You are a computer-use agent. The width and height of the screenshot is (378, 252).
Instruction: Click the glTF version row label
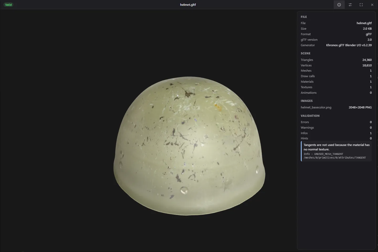tap(309, 40)
